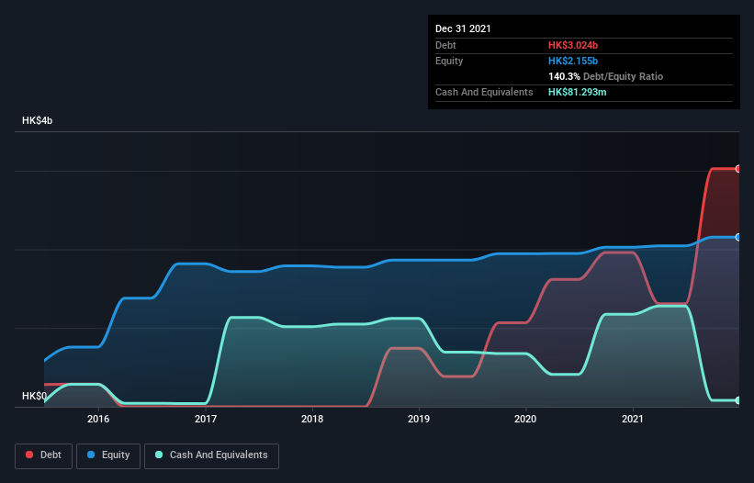
Task: Toggle the Equity series legend button
Action: [x=108, y=455]
